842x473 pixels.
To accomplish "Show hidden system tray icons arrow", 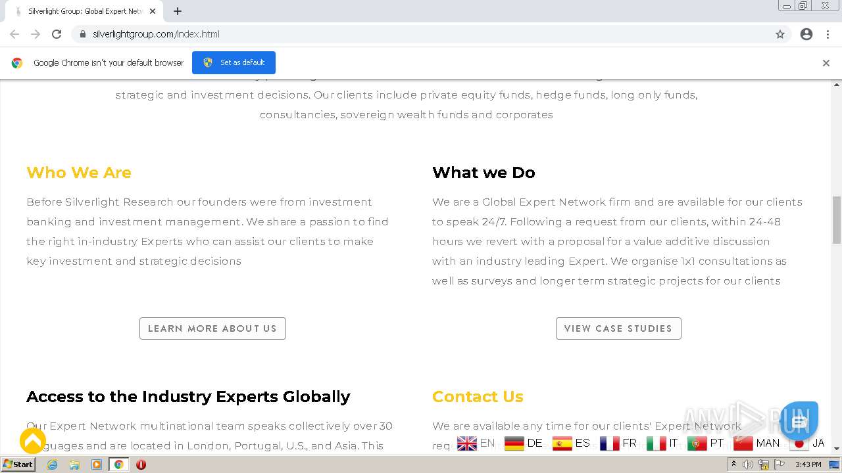I will [x=734, y=464].
